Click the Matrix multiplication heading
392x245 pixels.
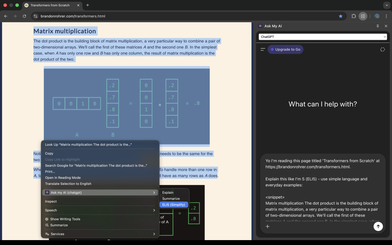pyautogui.click(x=65, y=31)
